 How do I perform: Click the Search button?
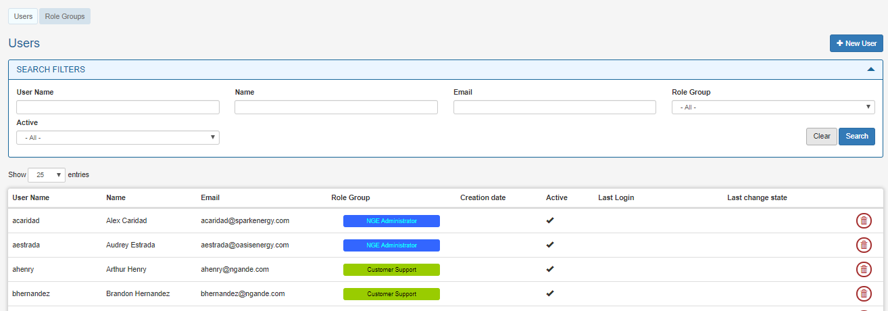click(857, 136)
